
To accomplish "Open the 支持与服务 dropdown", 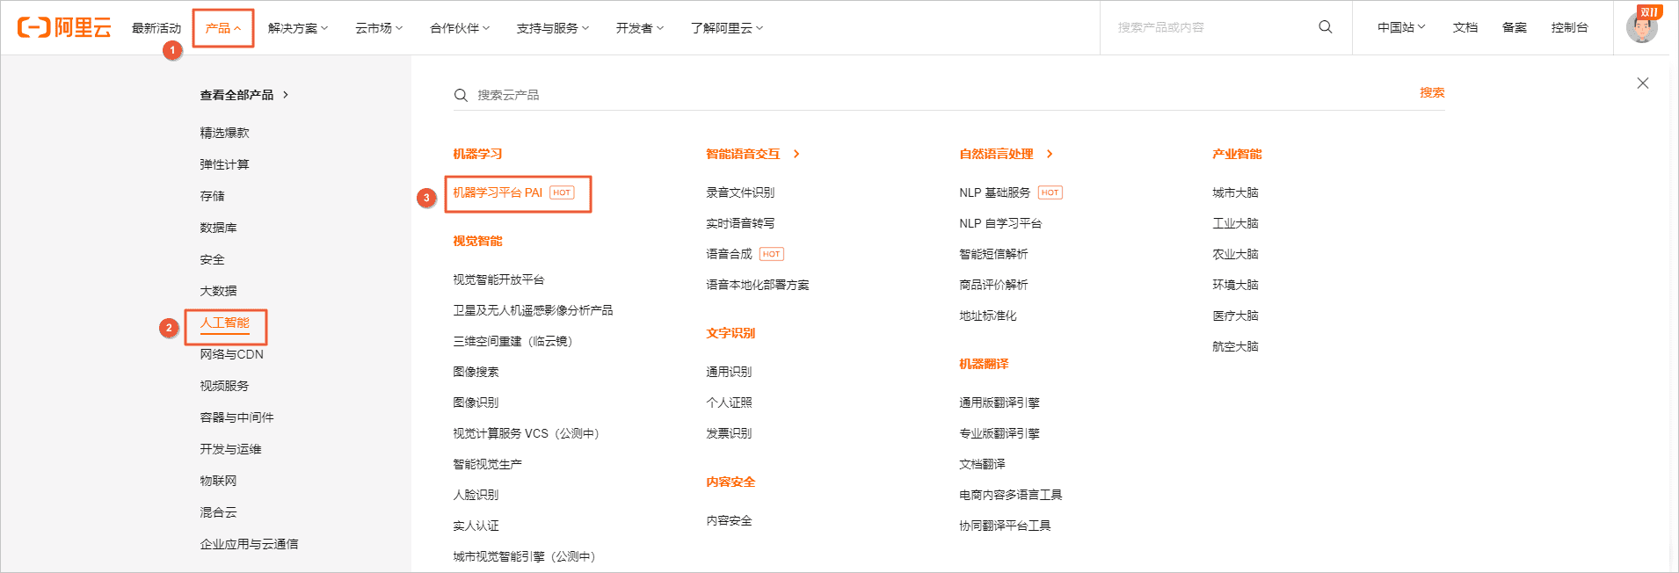I will (552, 28).
